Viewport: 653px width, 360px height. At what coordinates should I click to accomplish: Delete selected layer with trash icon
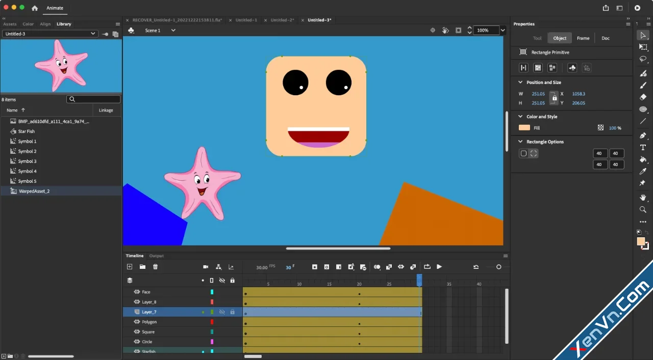point(156,267)
